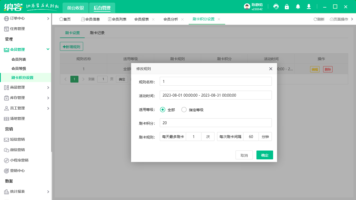Viewport: 356px width, 200px height.
Task: Expand the 库存管理 section
Action: pyautogui.click(x=48, y=98)
